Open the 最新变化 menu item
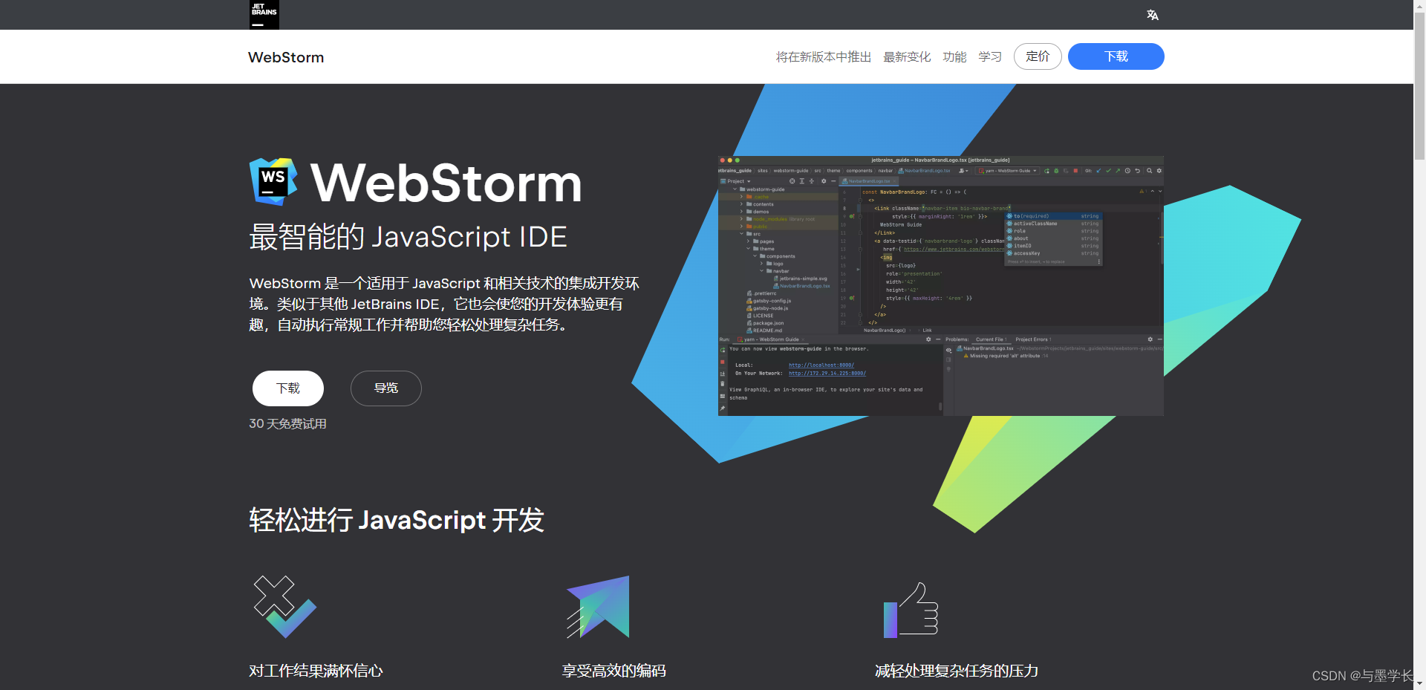Image resolution: width=1426 pixels, height=690 pixels. pyautogui.click(x=907, y=56)
